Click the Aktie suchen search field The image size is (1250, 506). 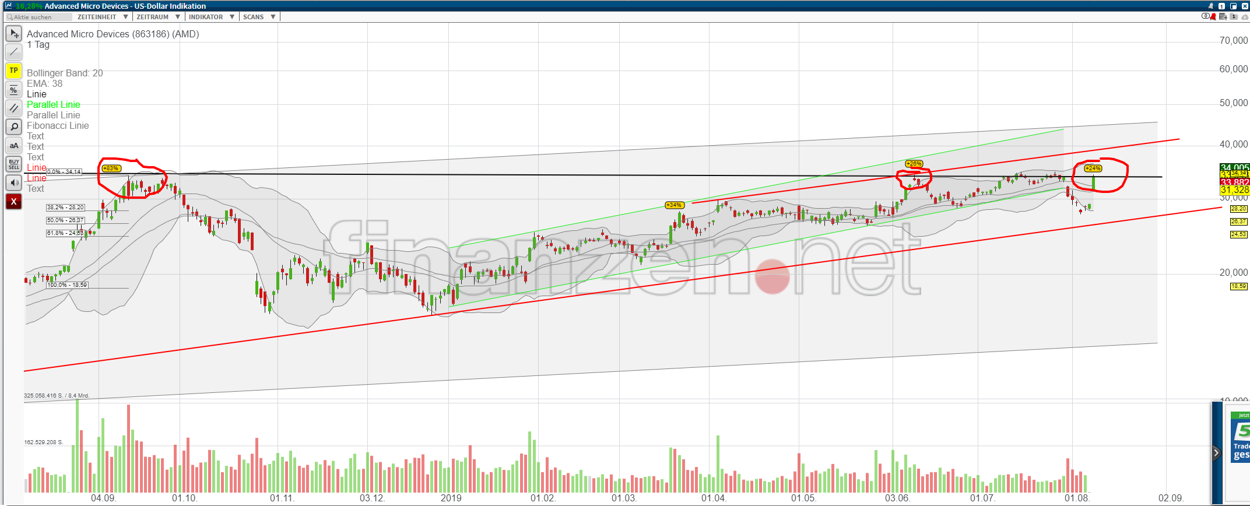tap(38, 17)
